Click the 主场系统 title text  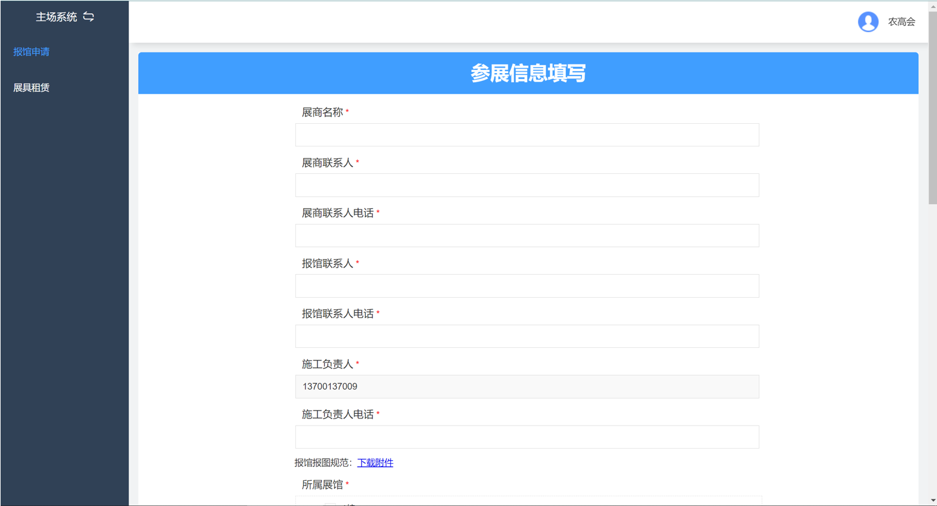point(56,17)
